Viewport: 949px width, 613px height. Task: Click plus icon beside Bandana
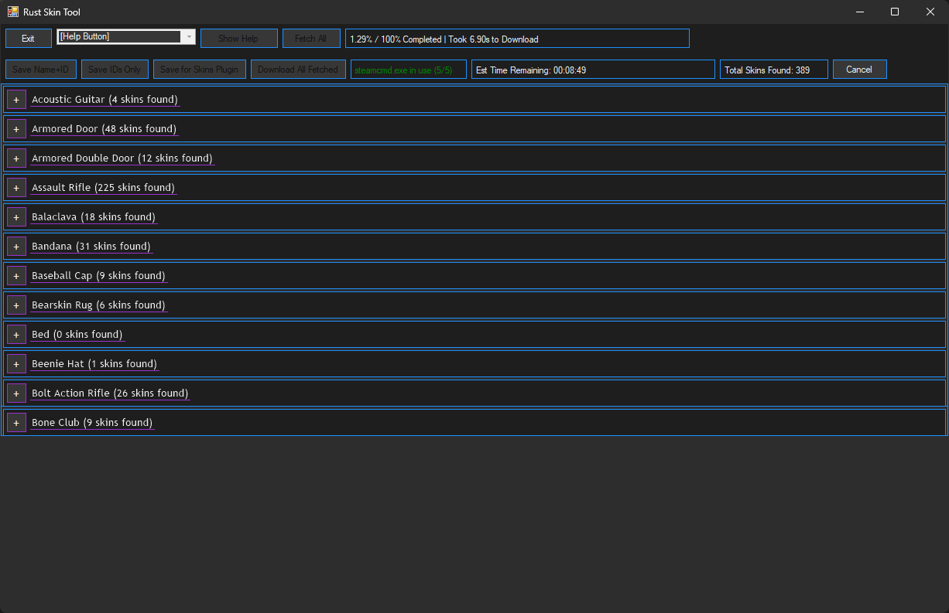16,247
